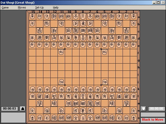The width and height of the screenshot is (166, 124).
Task: Click White's clock showing 00:00:00
Action: pos(157,109)
